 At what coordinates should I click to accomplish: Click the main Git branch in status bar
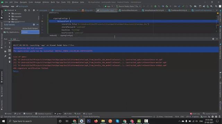[x=204, y=117]
